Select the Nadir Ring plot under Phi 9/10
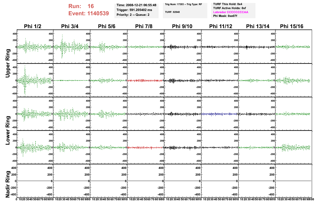 tap(183, 181)
